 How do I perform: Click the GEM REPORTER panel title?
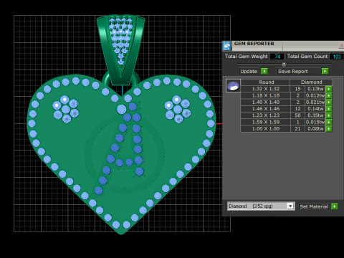point(254,44)
